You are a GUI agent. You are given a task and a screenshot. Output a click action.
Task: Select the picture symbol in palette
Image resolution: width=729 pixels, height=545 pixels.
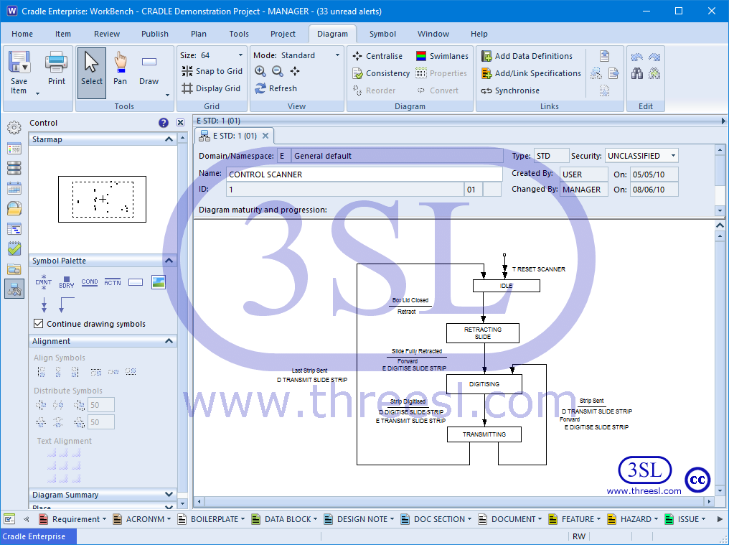tap(159, 282)
